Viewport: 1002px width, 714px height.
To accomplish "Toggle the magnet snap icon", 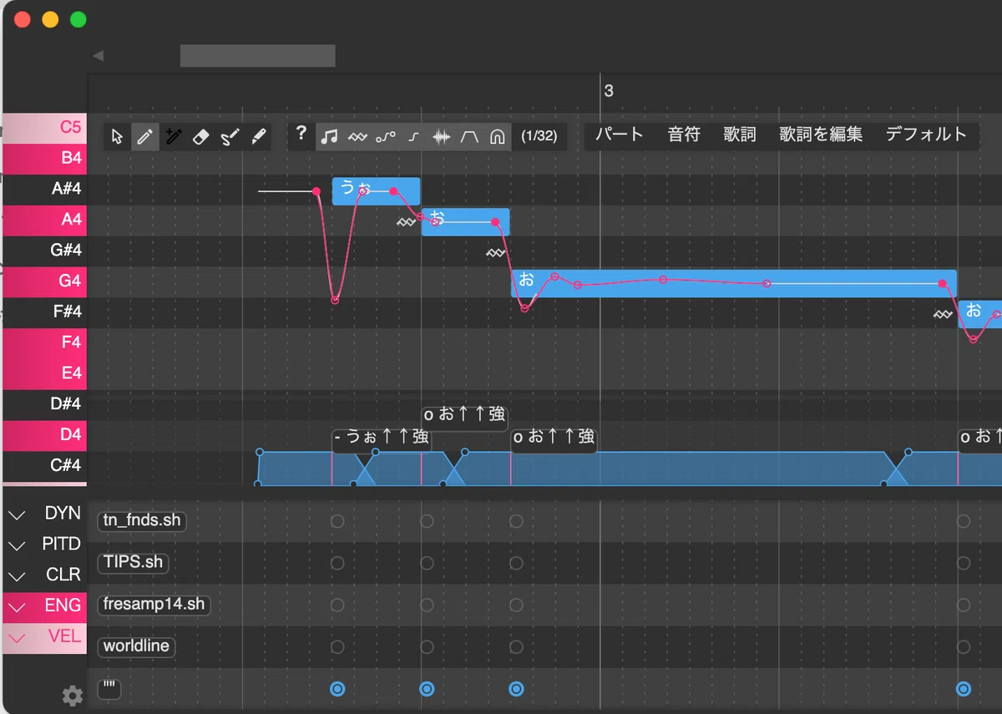I will click(x=498, y=137).
